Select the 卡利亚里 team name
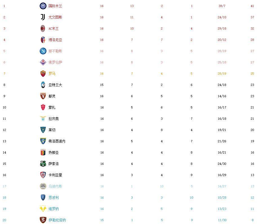The height and width of the screenshot is (224, 259). coord(55,175)
